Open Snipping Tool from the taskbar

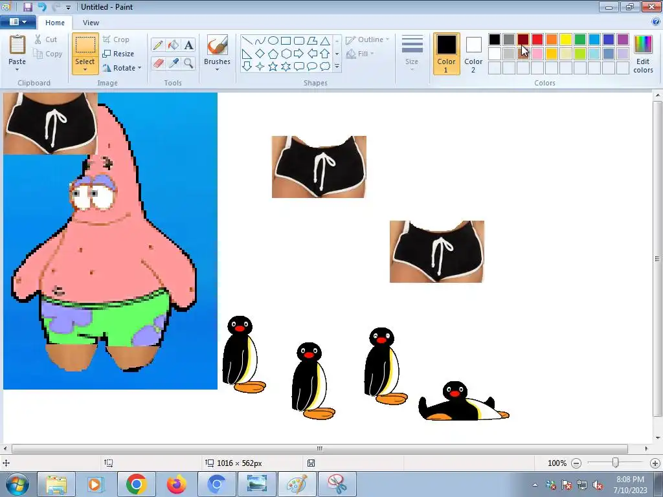337,484
